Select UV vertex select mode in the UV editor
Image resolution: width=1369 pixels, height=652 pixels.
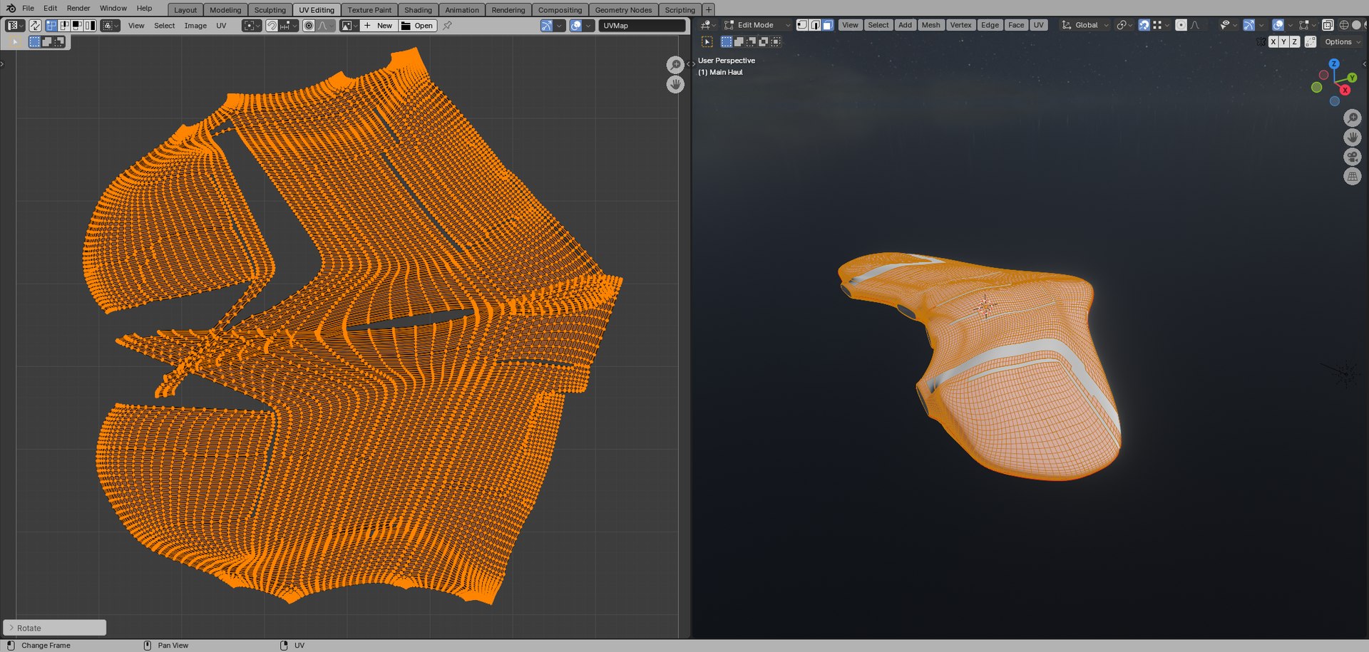click(x=51, y=26)
